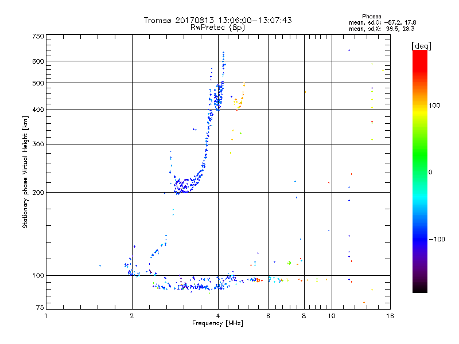Click the x-axis tick label '6'
This screenshot has height=344, width=459.
(268, 316)
